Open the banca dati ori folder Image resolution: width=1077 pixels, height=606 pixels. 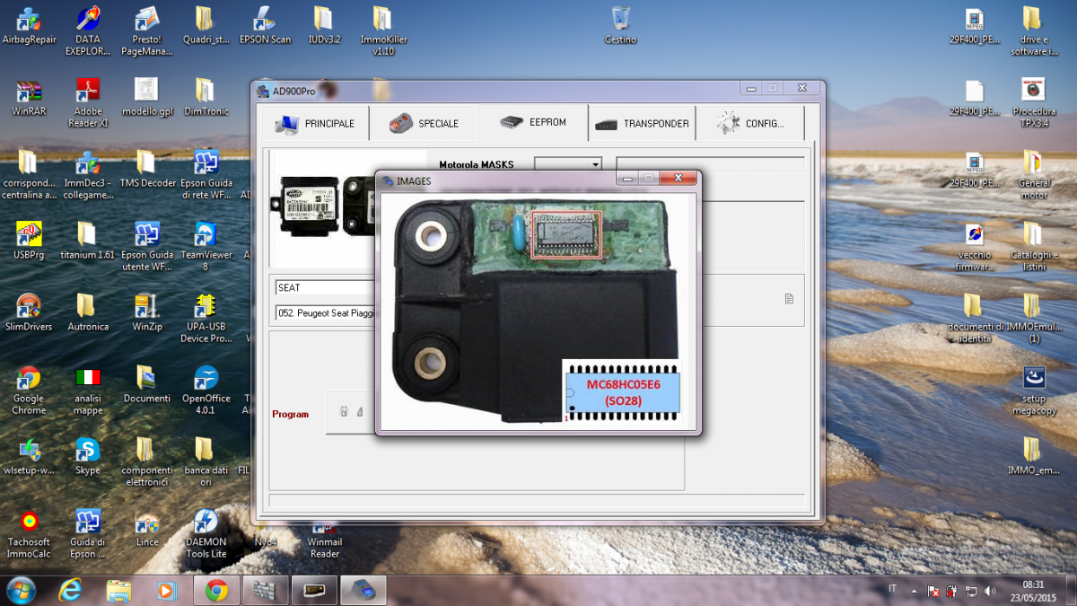(206, 461)
